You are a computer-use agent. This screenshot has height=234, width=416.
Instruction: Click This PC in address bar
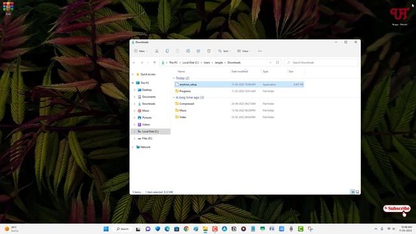(174, 62)
